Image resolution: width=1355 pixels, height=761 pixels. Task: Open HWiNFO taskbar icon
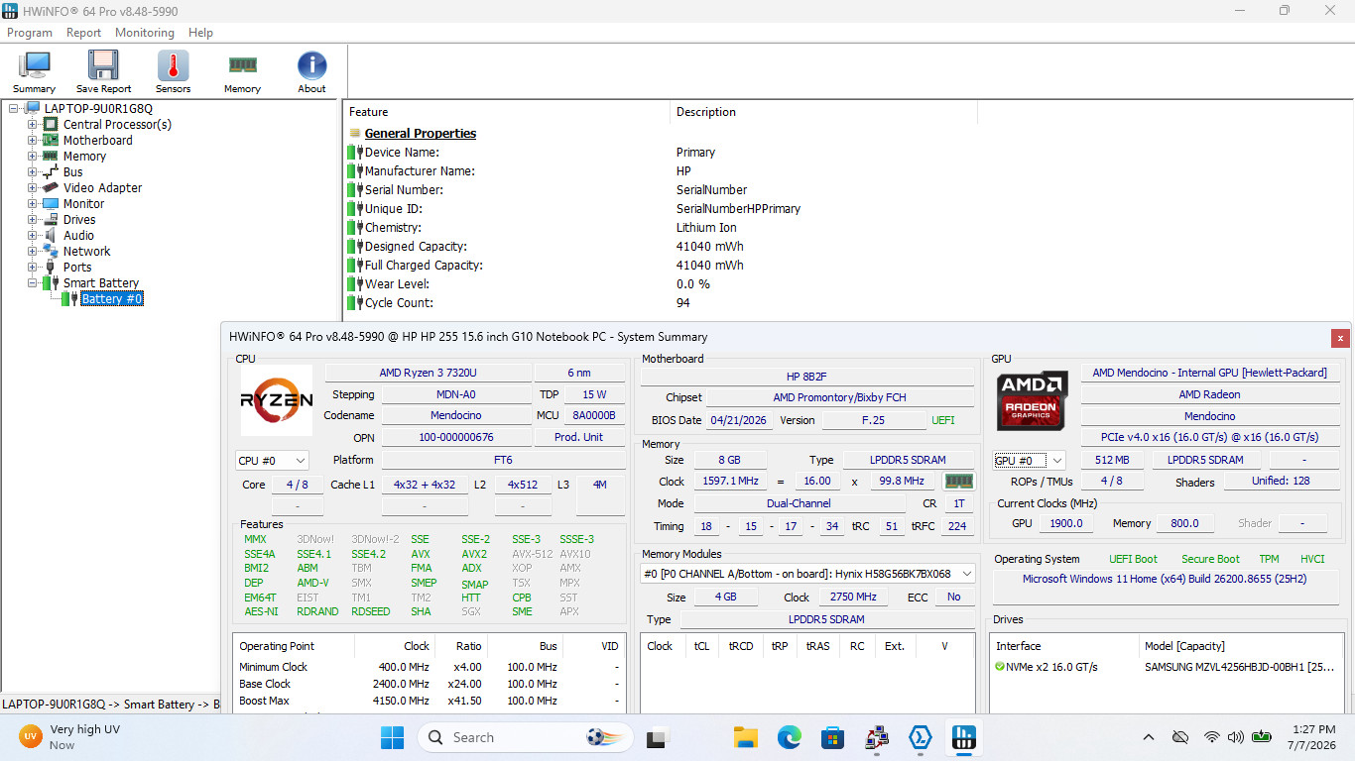(963, 737)
